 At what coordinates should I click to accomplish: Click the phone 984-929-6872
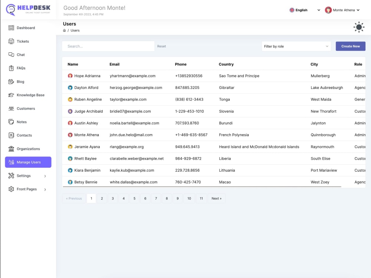pos(188,158)
